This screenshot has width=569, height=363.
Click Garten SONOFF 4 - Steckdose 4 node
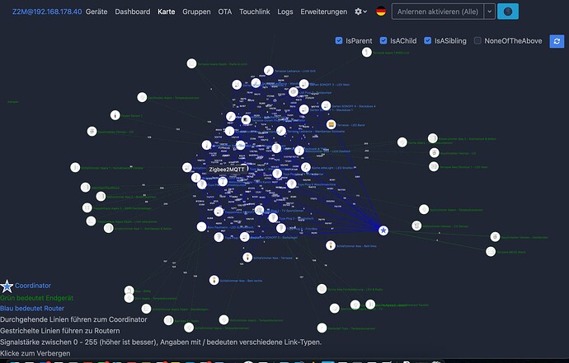tap(326, 106)
